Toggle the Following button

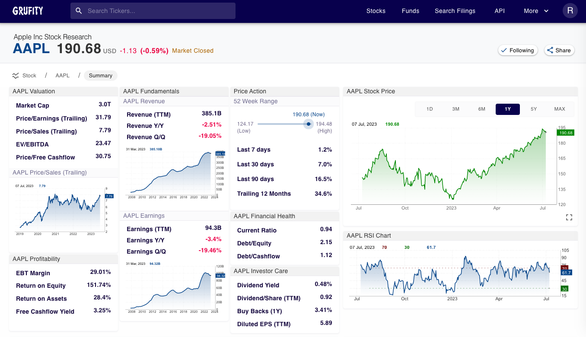(518, 50)
